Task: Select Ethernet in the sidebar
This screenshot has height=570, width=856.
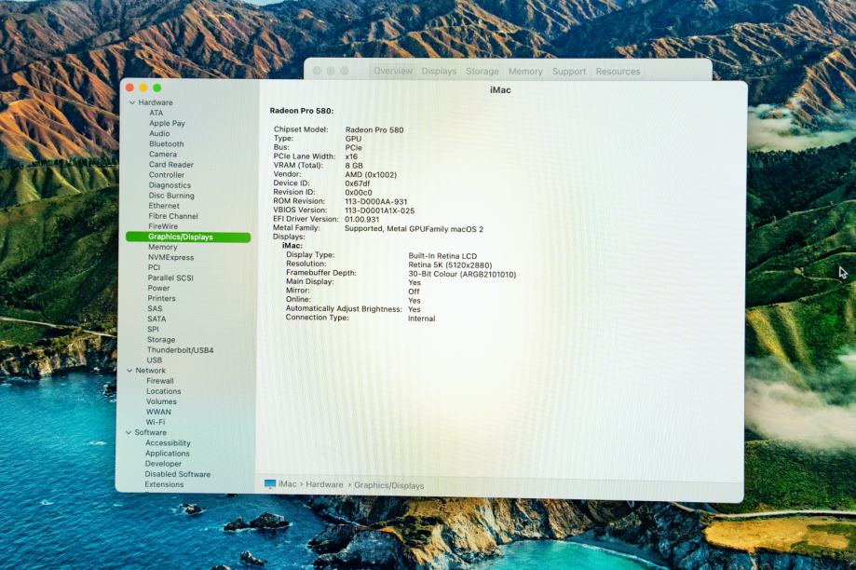Action: coord(164,206)
